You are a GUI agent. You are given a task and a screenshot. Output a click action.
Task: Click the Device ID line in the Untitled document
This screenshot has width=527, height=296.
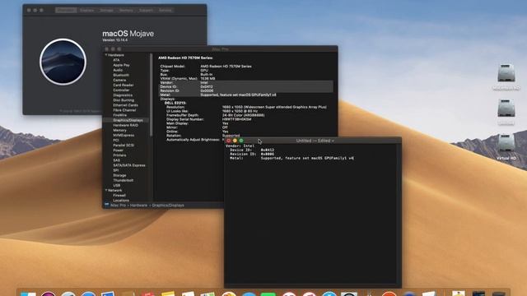pyautogui.click(x=252, y=150)
